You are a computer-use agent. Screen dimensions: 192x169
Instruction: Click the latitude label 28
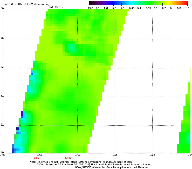(2, 38)
